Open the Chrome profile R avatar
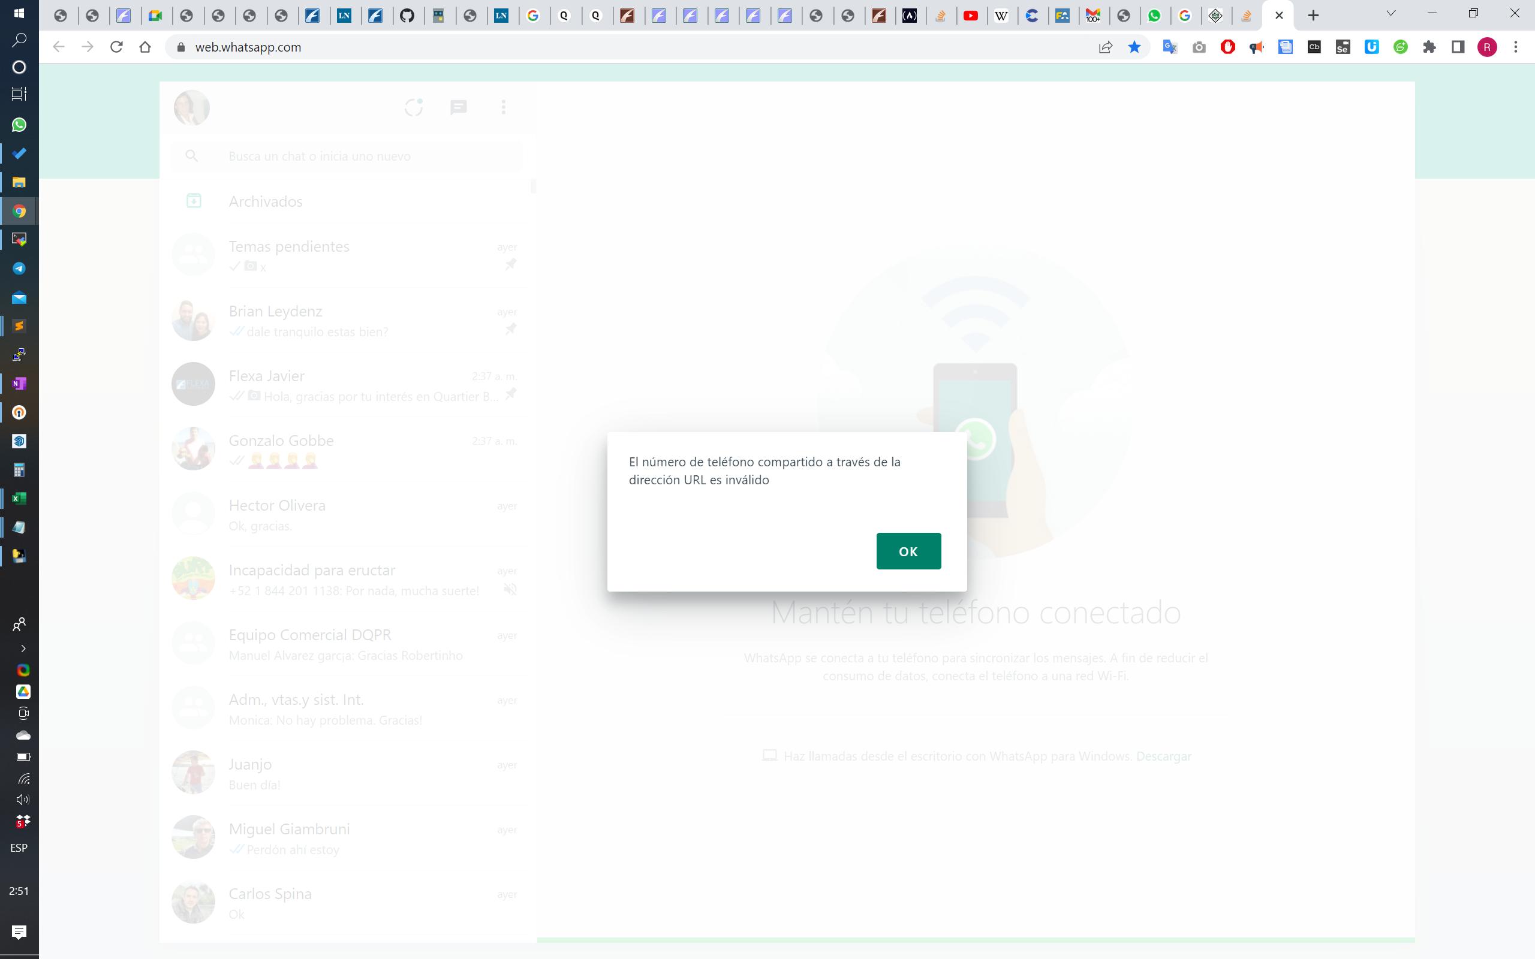Viewport: 1535px width, 959px height. pos(1488,47)
